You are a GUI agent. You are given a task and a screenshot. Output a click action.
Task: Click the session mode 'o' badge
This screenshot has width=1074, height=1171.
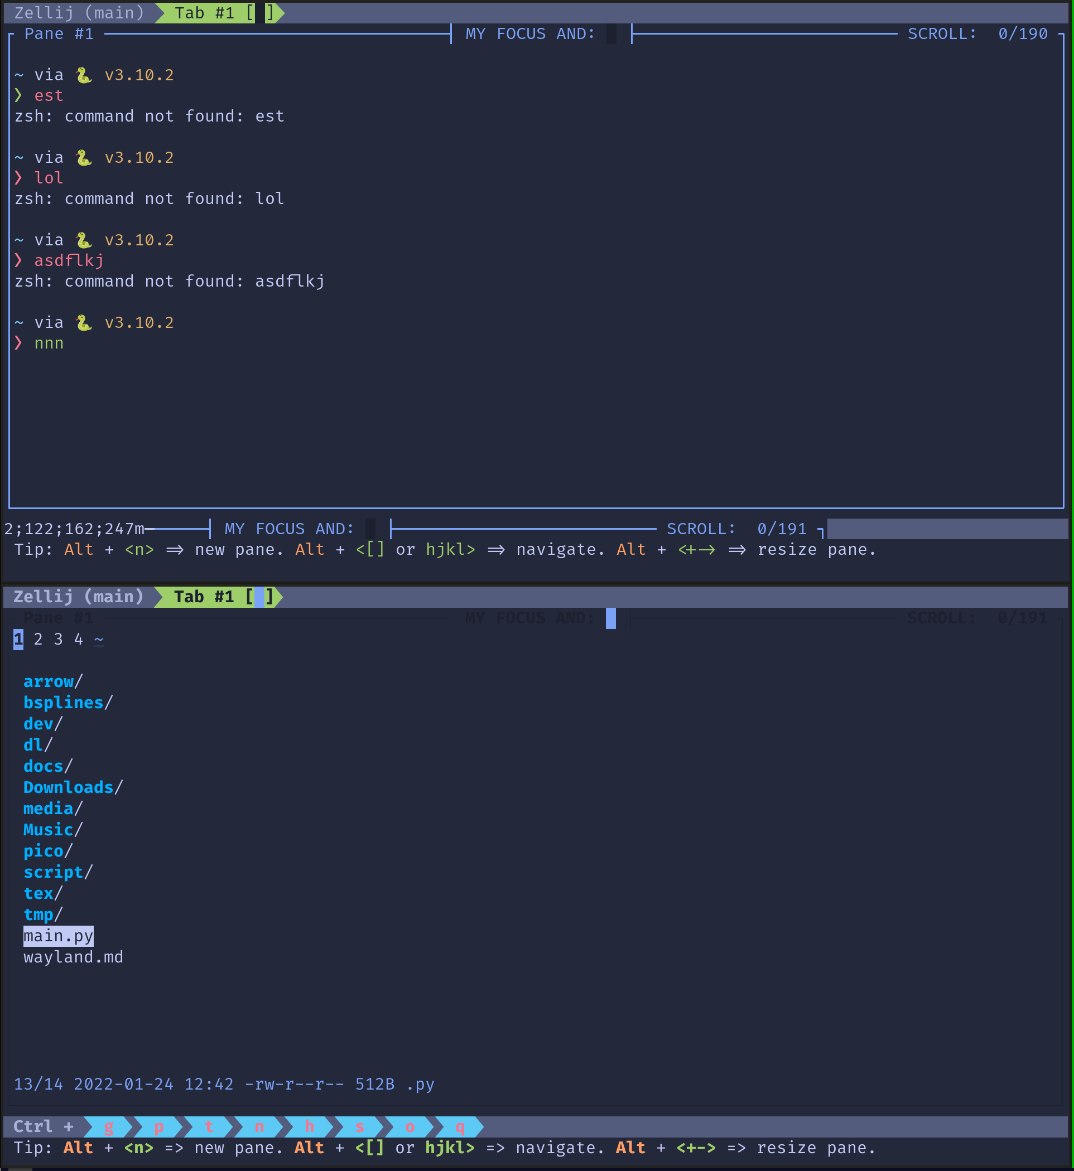[410, 1127]
